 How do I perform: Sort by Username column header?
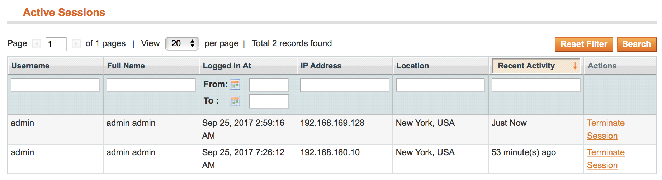click(x=30, y=66)
